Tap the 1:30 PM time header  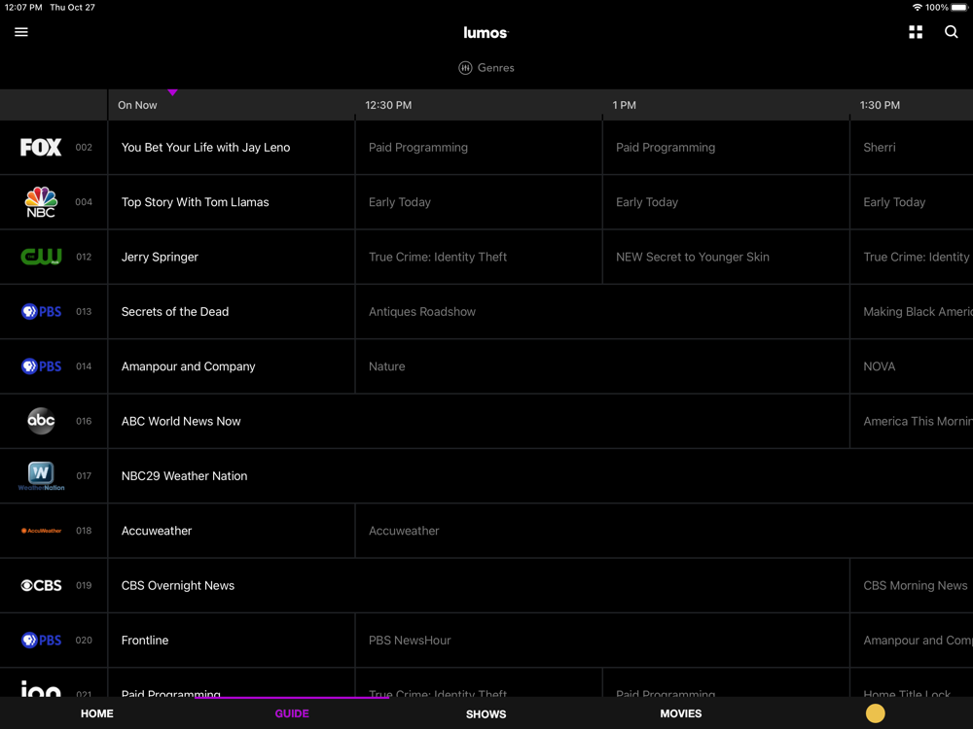[x=880, y=105]
